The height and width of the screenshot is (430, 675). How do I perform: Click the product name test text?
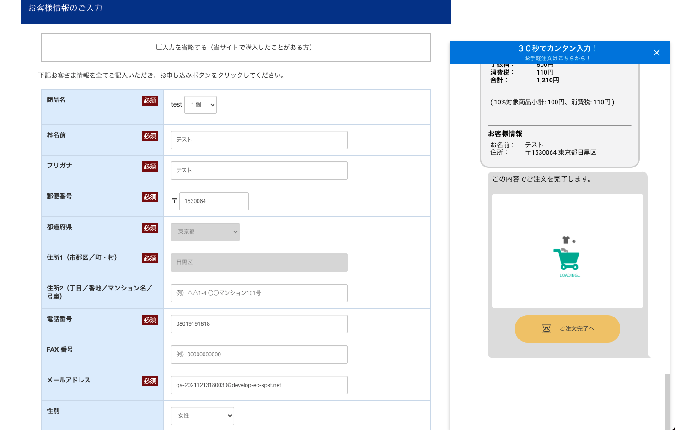(177, 105)
